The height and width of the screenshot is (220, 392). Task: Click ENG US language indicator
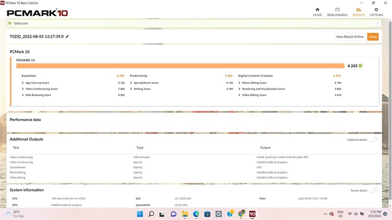click(340, 214)
